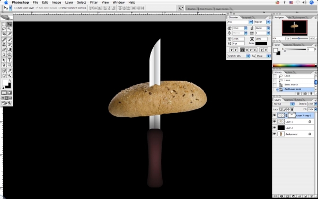Viewport: 318px width, 199px height.
Task: Select the Healing Brush tool
Action: pyautogui.click(x=4, y=40)
